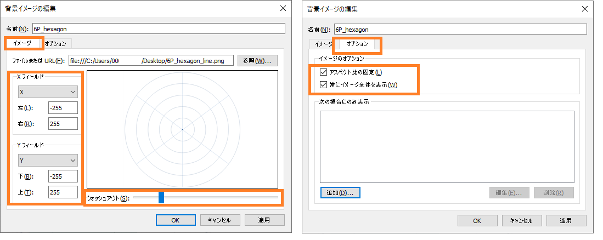The width and height of the screenshot is (603, 240).
Task: Open the X フィールド dropdown
Action: coord(48,92)
